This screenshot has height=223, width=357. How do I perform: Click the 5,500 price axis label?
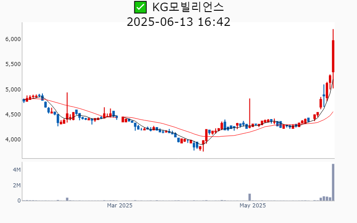13,64
